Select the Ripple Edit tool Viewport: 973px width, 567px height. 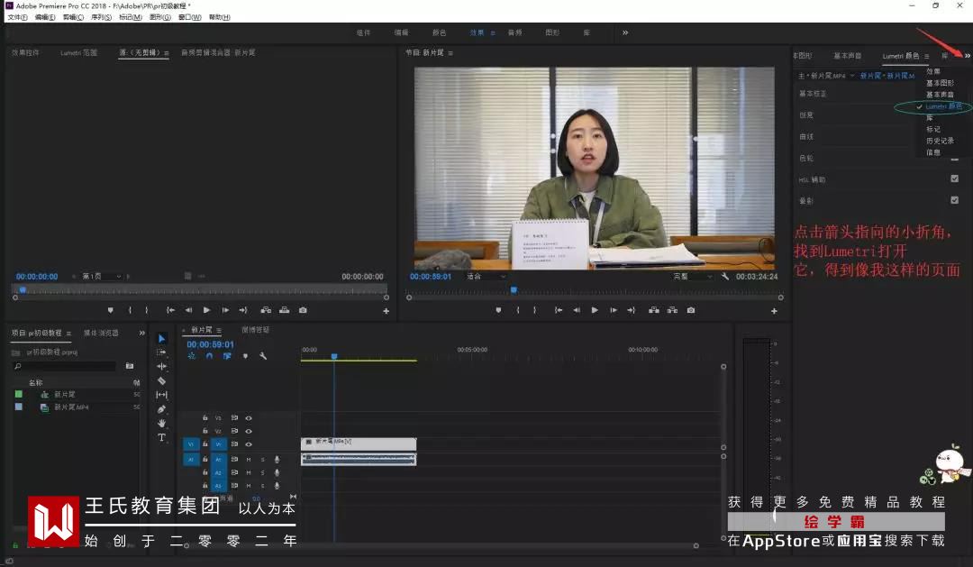(162, 366)
